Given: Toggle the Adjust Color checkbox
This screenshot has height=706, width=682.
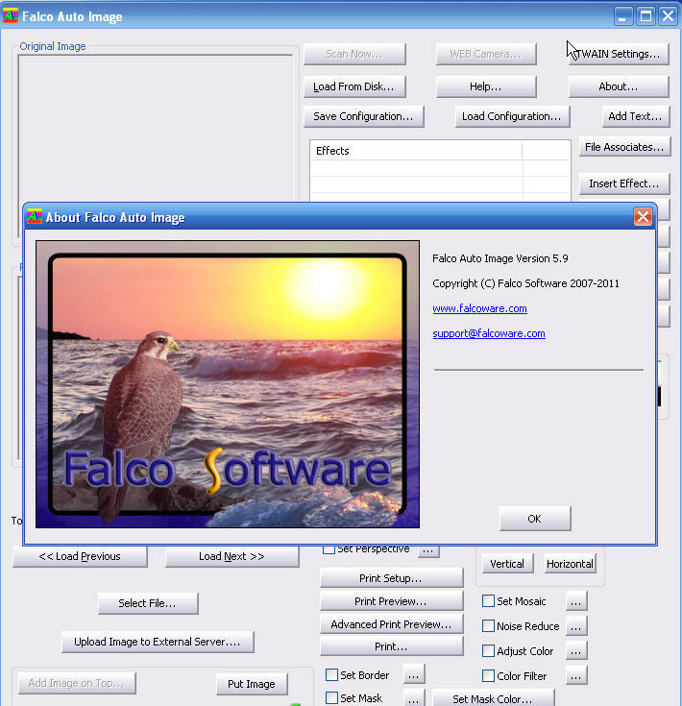Looking at the screenshot, I should click(488, 651).
